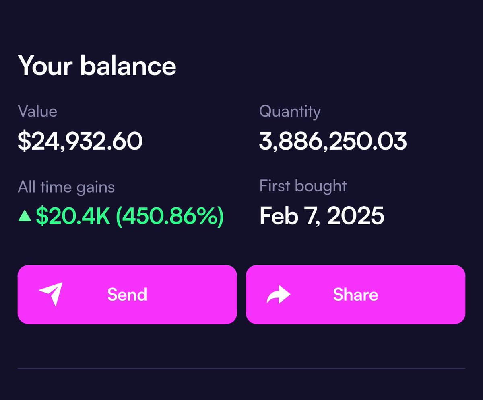Click the word 'Send' inside its button
The width and height of the screenshot is (483, 400).
pos(127,295)
